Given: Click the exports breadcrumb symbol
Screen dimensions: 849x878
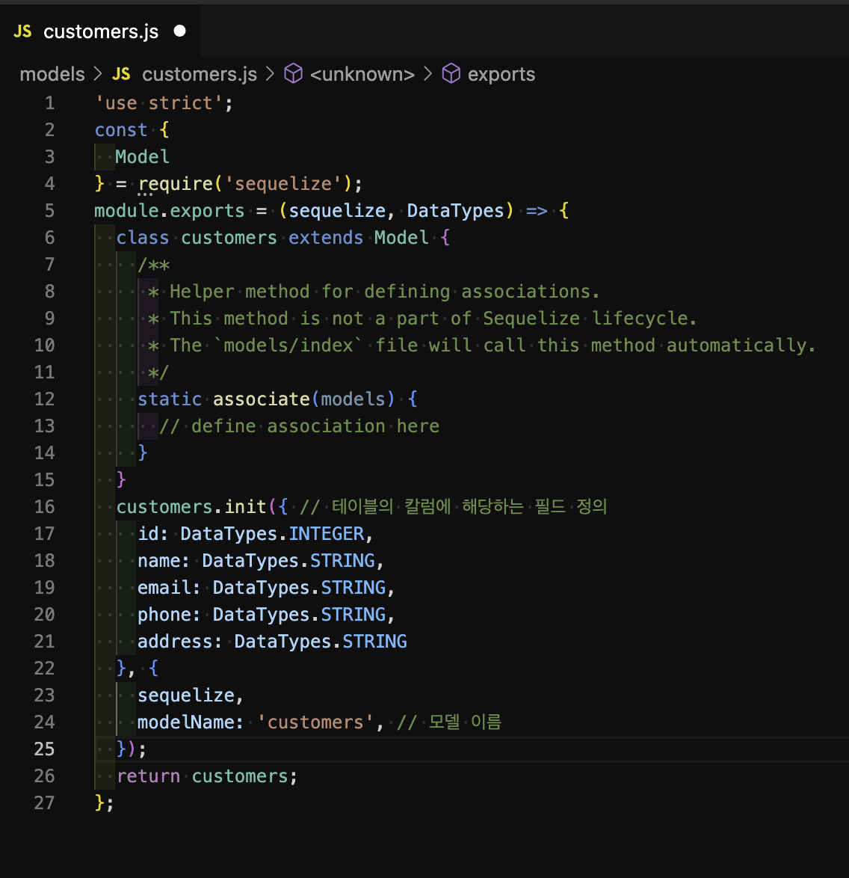Looking at the screenshot, I should 501,74.
